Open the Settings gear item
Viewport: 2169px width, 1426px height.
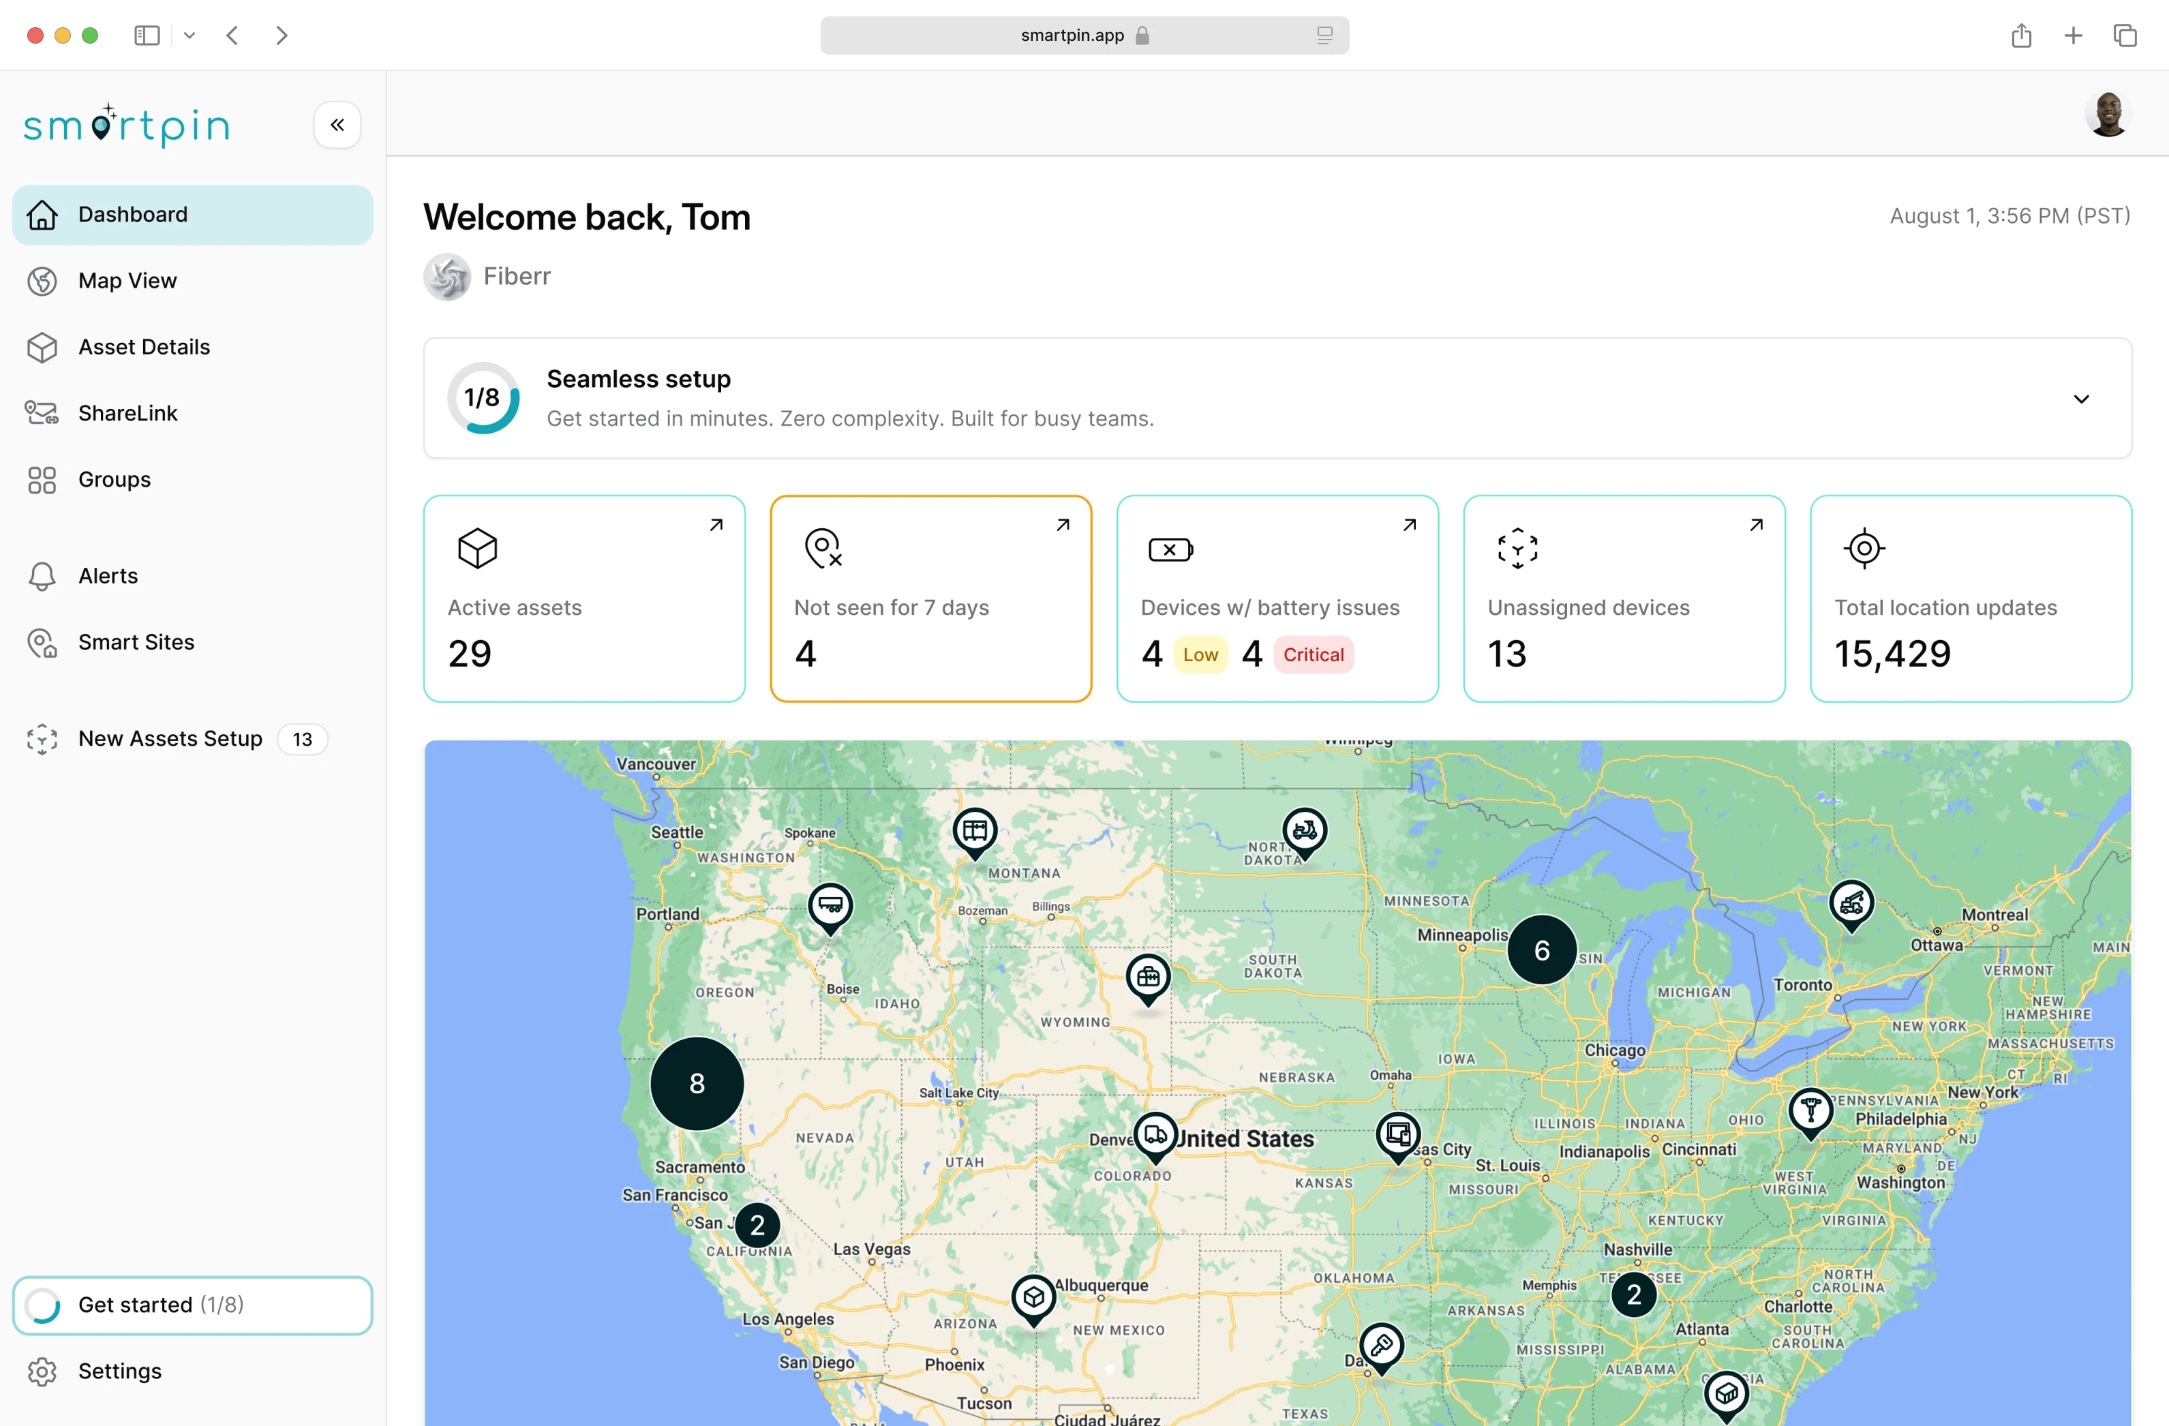[x=119, y=1371]
